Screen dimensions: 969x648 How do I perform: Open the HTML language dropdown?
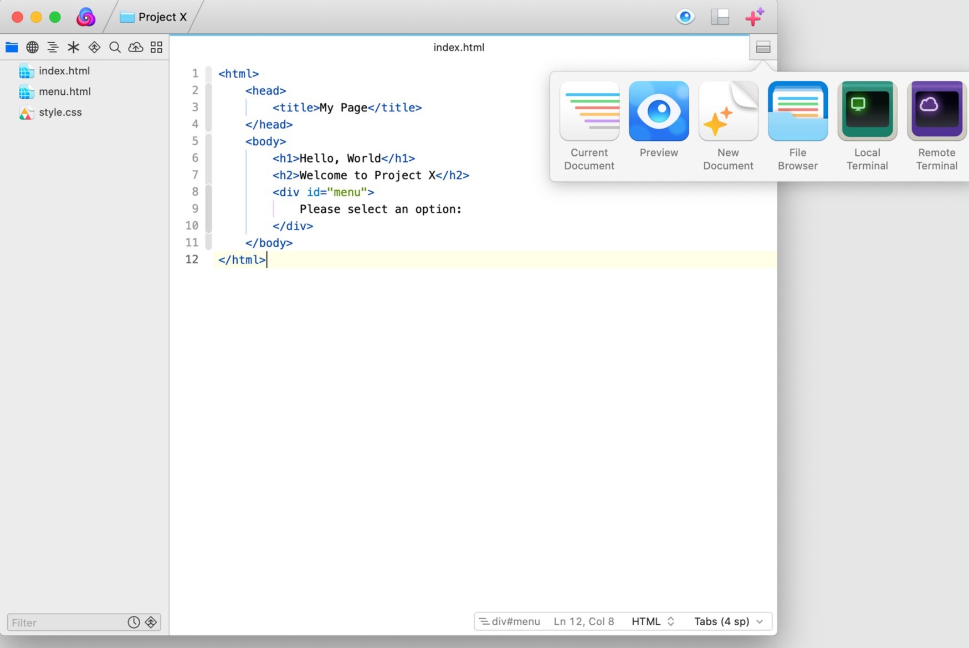coord(653,621)
